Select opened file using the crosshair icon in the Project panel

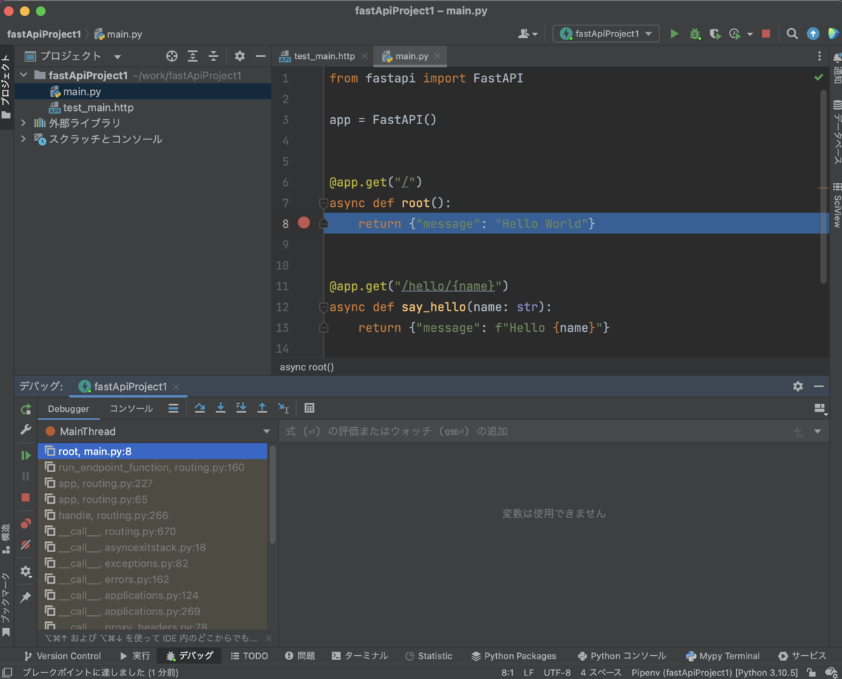point(172,56)
